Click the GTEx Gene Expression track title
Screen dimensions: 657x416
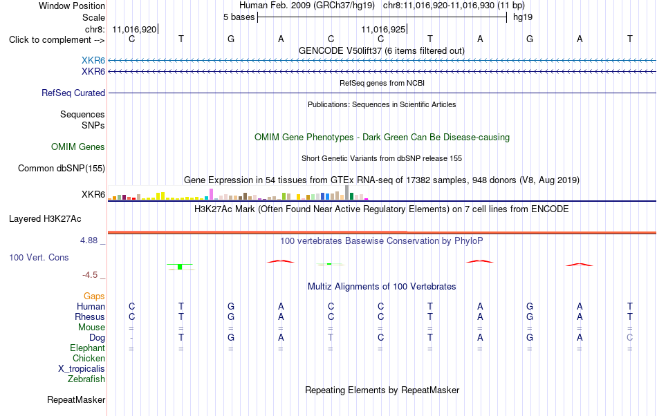point(382,180)
